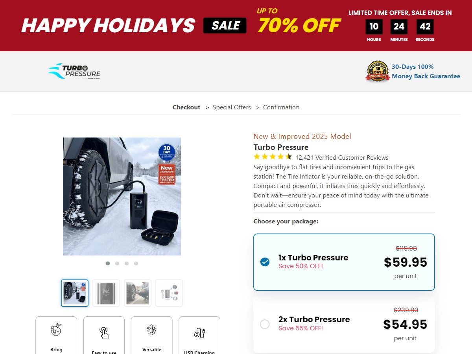Click the Money Back Guarantee text
This screenshot has width=472, height=354.
[426, 76]
